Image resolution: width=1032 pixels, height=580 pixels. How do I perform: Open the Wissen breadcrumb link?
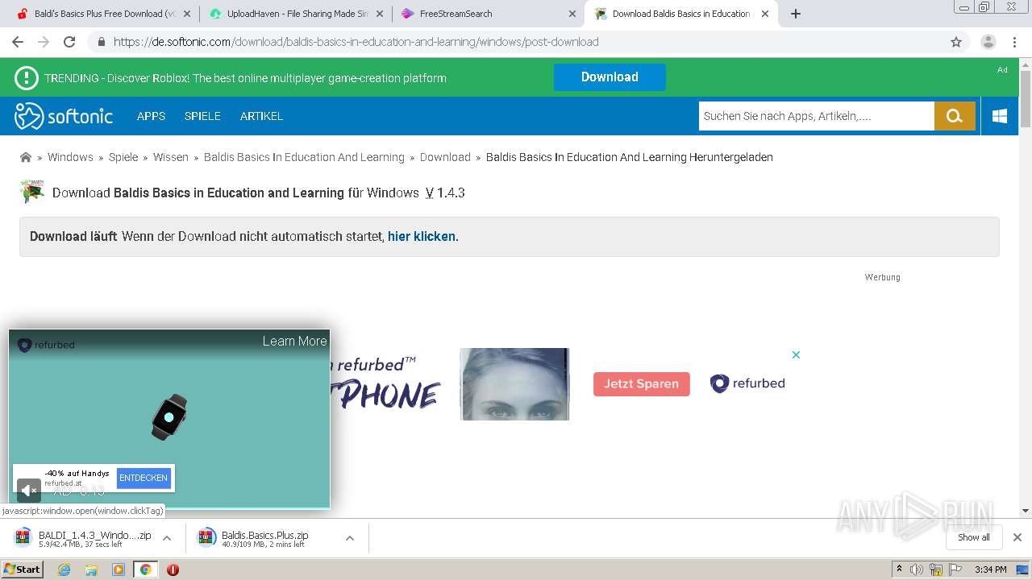171,157
